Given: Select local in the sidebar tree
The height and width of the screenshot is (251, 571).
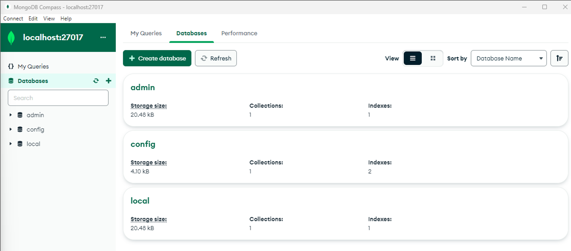Looking at the screenshot, I should [33, 144].
